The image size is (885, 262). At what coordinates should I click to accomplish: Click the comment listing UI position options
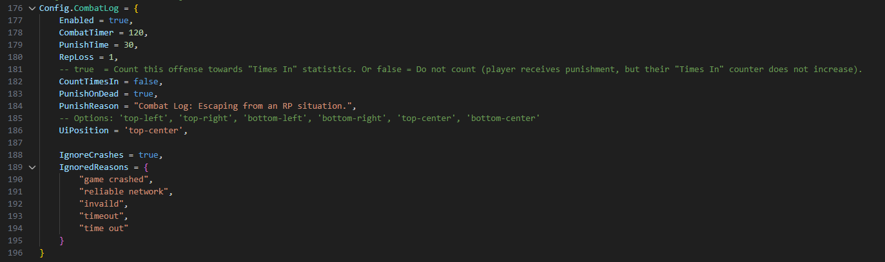[x=298, y=118]
